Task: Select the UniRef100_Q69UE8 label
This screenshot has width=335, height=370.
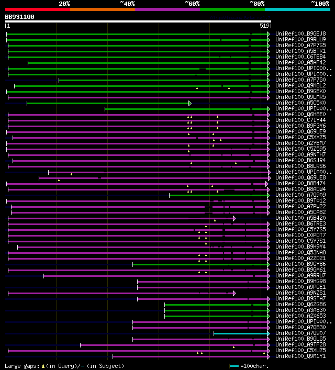Action: [x=300, y=178]
